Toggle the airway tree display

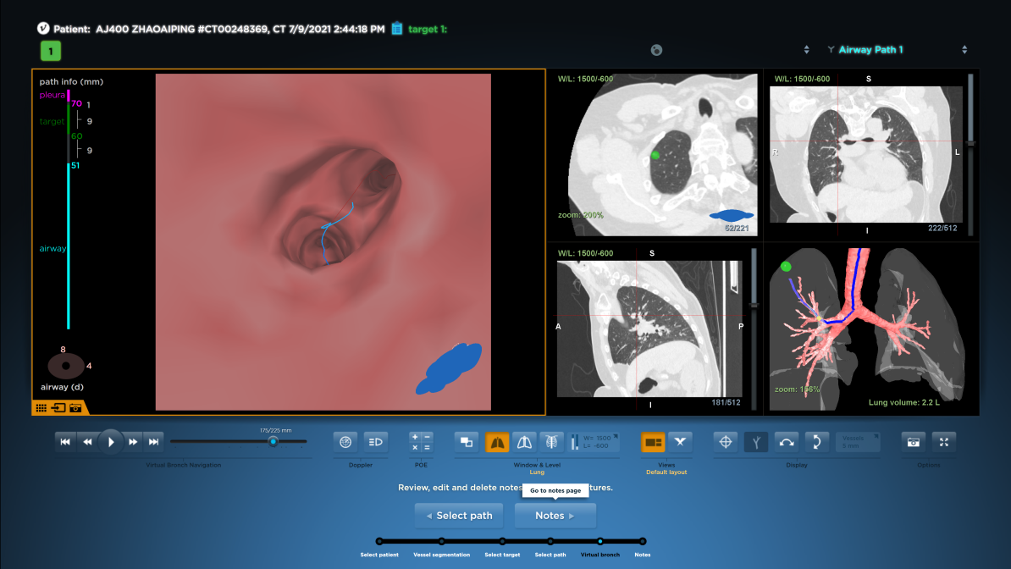[x=756, y=441]
